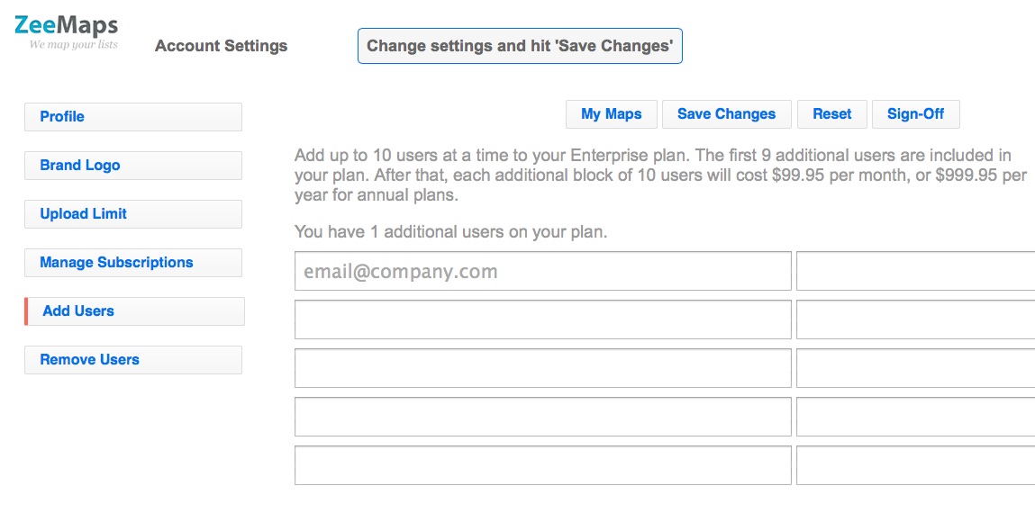Click the Sign-Off button
Image resolution: width=1035 pixels, height=531 pixels.
pyautogui.click(x=915, y=114)
